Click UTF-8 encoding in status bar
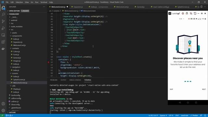The width and height of the screenshot is (208, 117). pyautogui.click(x=171, y=115)
